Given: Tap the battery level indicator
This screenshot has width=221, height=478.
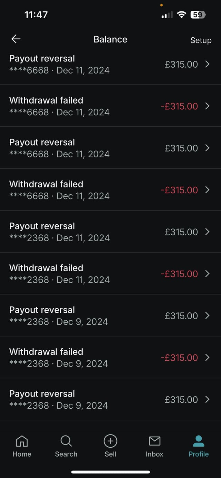Looking at the screenshot, I should click(x=198, y=14).
